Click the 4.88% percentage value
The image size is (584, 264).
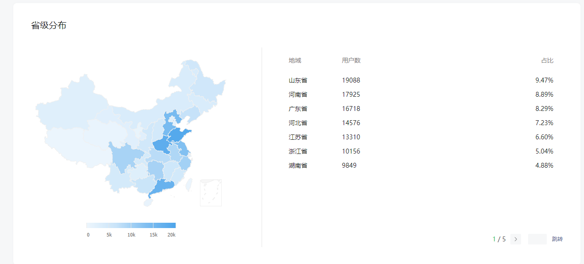(x=544, y=165)
